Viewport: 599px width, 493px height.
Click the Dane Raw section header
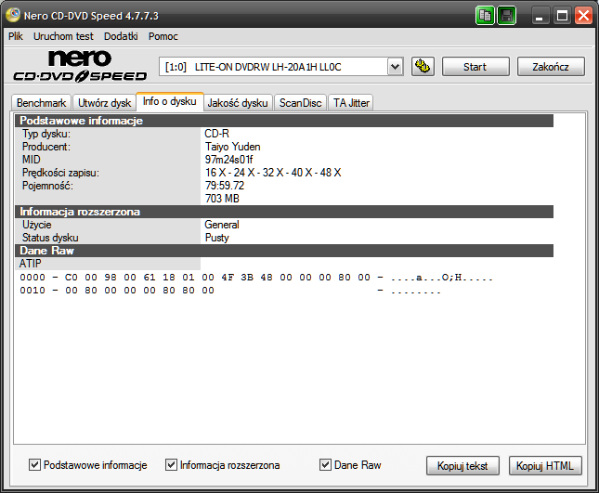tap(284, 251)
